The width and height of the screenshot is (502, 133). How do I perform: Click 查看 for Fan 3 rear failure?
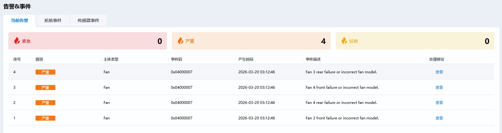coord(439,72)
